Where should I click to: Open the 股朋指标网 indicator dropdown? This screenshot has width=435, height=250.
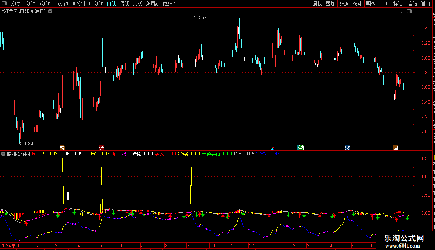click(x=3, y=154)
